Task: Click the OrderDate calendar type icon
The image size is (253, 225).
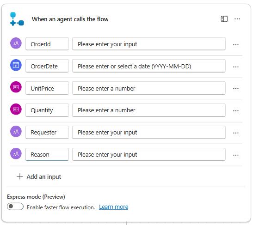Action: pos(16,65)
